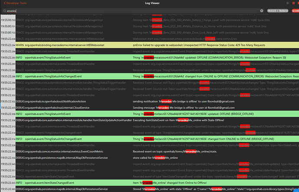Click the timestamp 19:55:22.290
299x192 pixels.
click(x=8, y=58)
